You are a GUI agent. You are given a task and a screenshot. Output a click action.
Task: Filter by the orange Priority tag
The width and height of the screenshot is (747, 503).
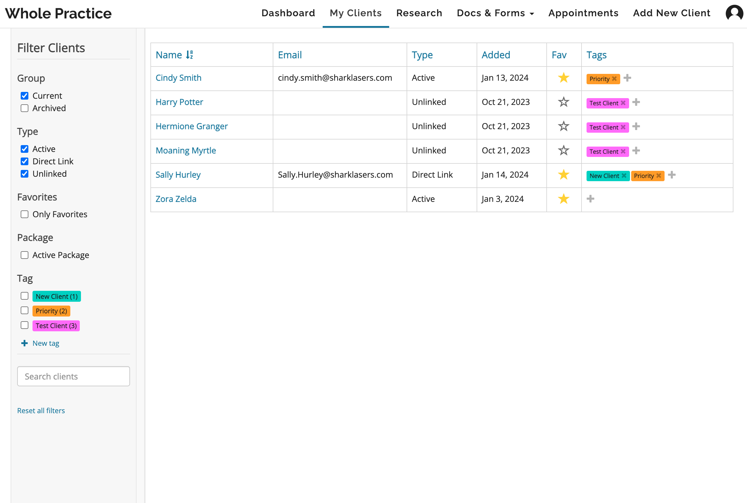[24, 311]
